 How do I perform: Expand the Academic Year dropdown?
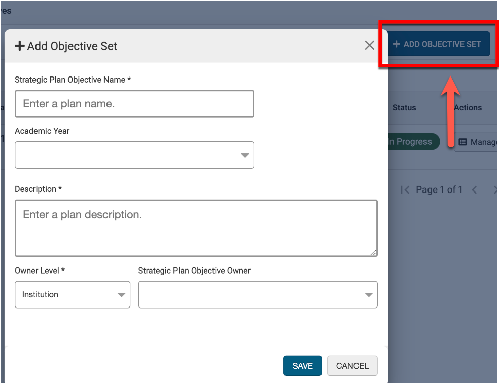134,155
